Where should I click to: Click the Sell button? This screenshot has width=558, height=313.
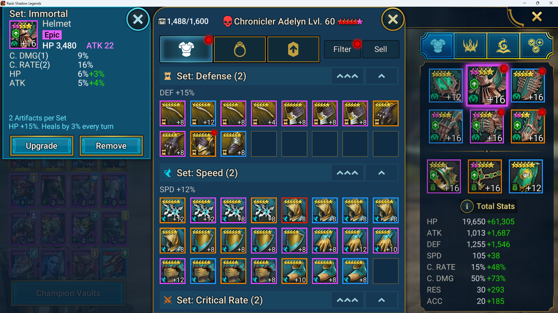pyautogui.click(x=381, y=49)
